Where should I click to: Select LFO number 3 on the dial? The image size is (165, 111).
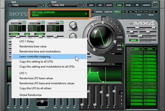pyautogui.click(x=111, y=21)
